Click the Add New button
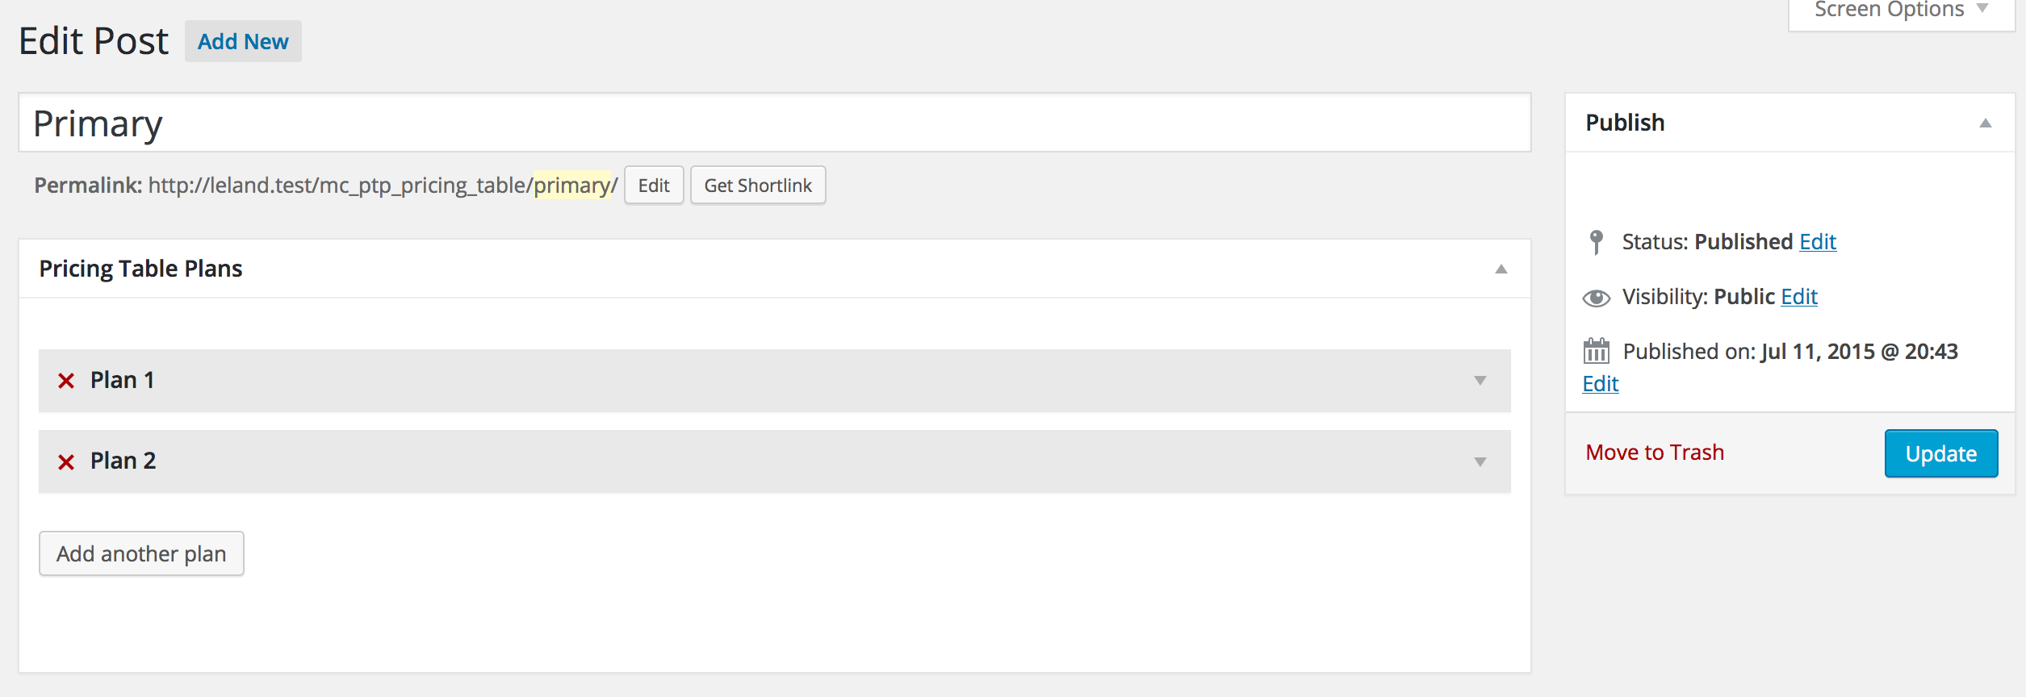This screenshot has width=2026, height=697. point(243,42)
